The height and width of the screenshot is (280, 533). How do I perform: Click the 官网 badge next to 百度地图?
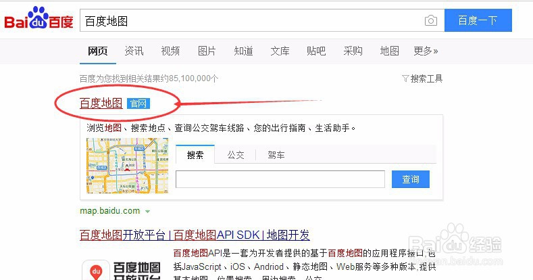click(138, 103)
